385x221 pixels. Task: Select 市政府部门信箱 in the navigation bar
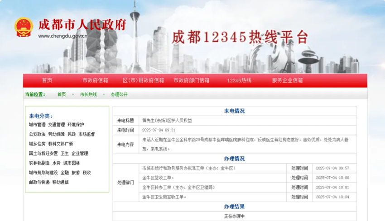coord(191,80)
